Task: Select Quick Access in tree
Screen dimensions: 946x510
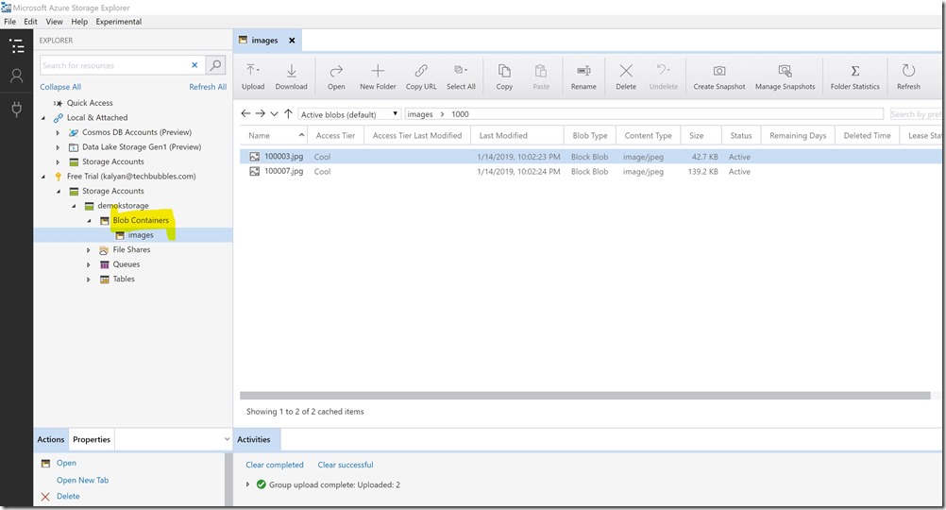Action: [x=90, y=103]
